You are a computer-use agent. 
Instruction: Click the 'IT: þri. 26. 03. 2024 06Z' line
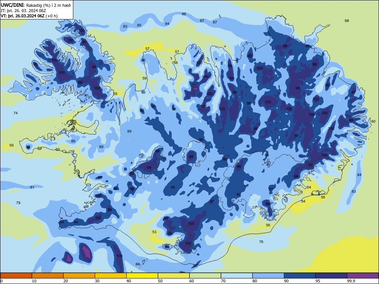[x=23, y=11]
